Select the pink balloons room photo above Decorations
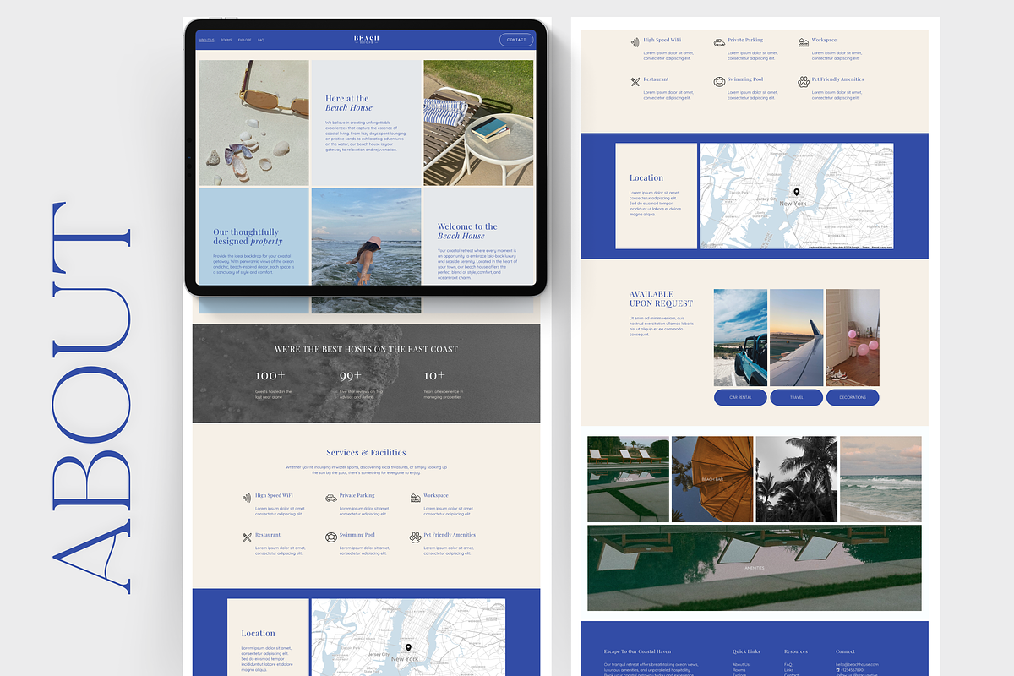 (853, 337)
